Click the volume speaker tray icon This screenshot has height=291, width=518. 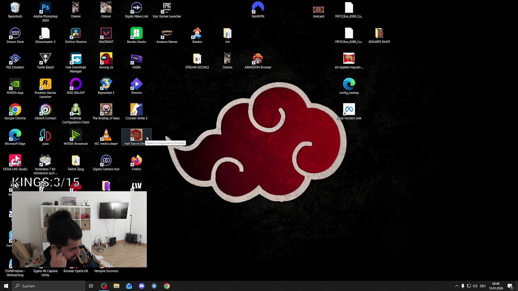[475, 286]
